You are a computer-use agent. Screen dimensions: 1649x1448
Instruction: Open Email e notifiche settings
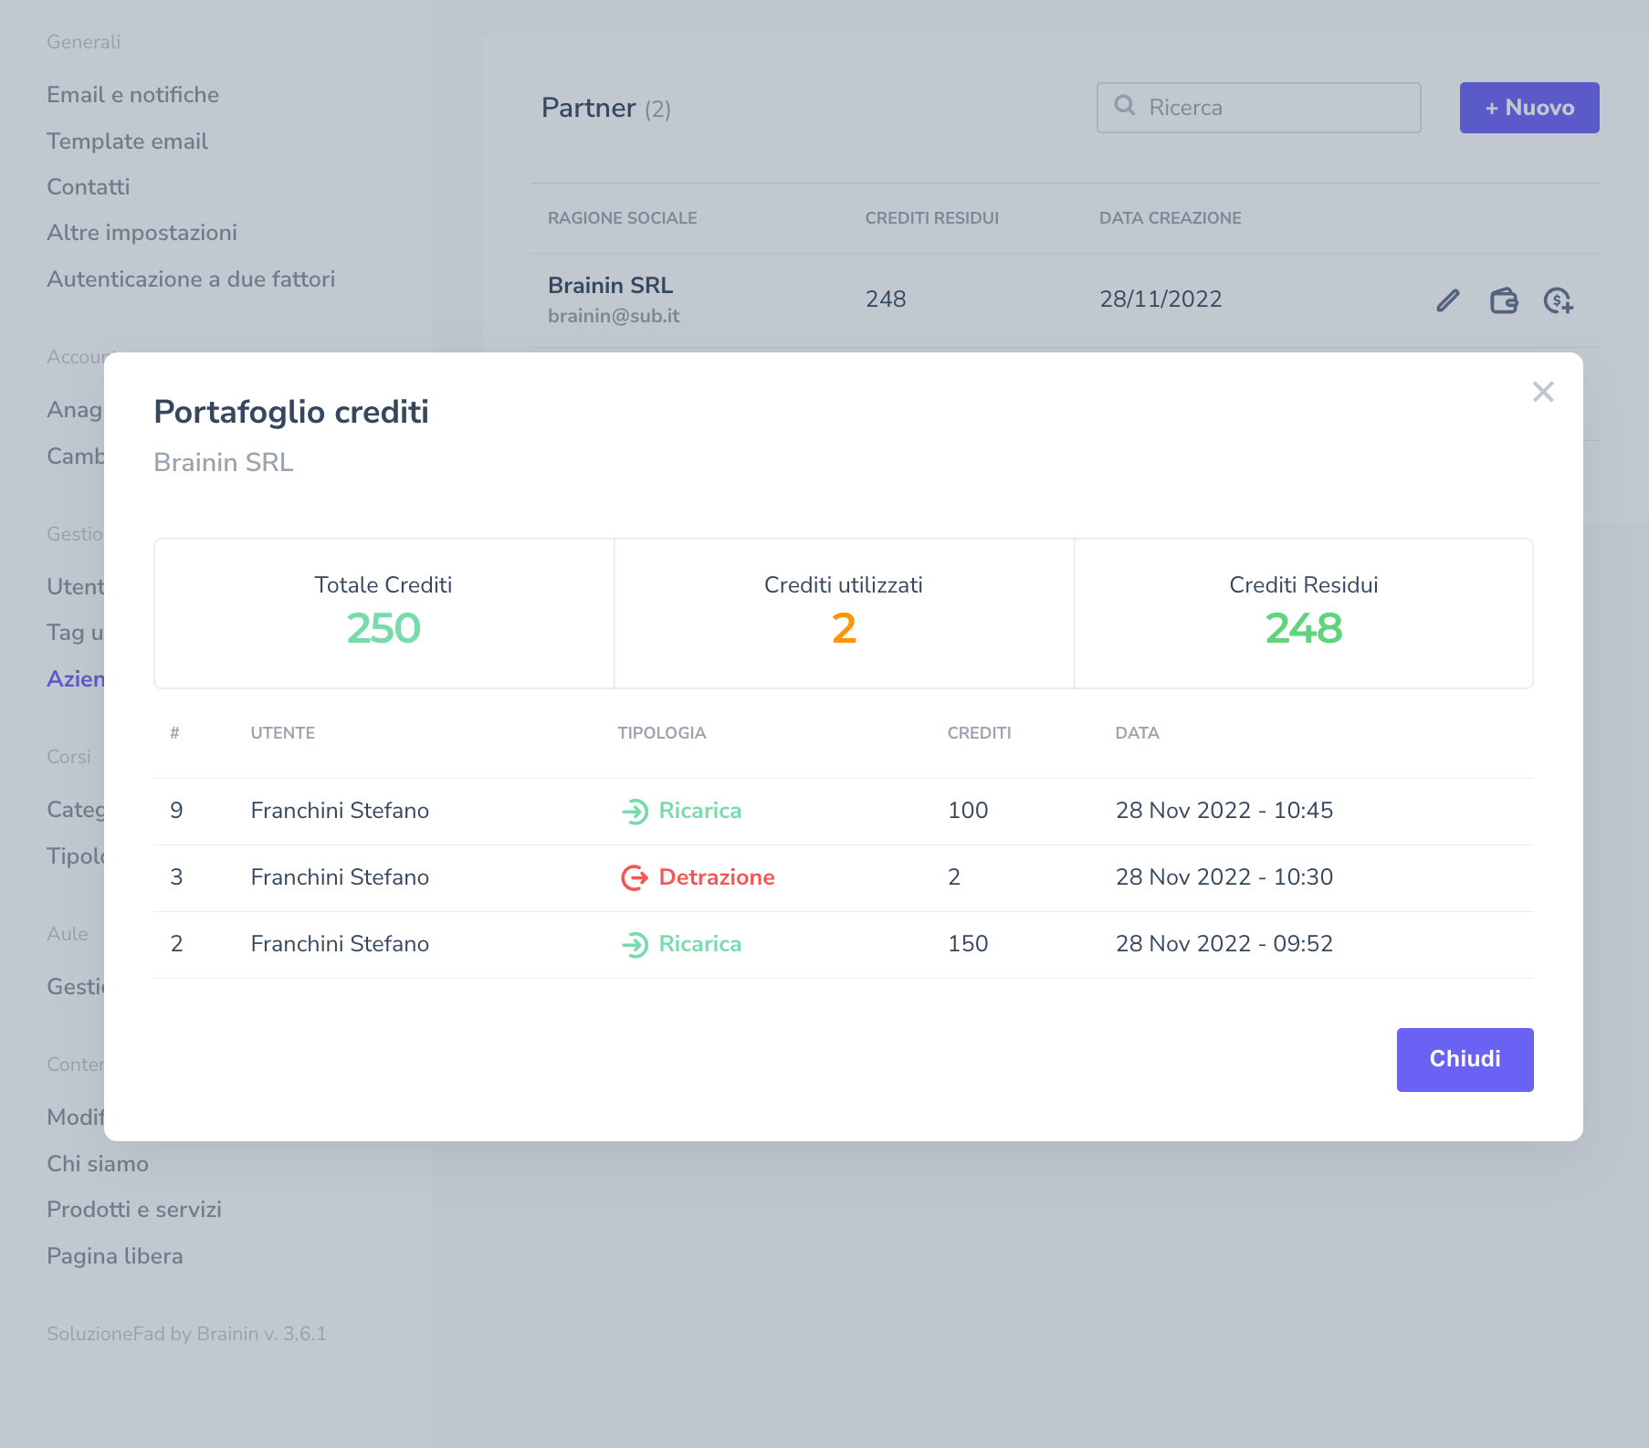coord(132,95)
